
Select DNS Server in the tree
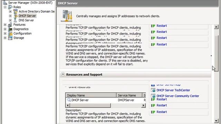point(26,20)
